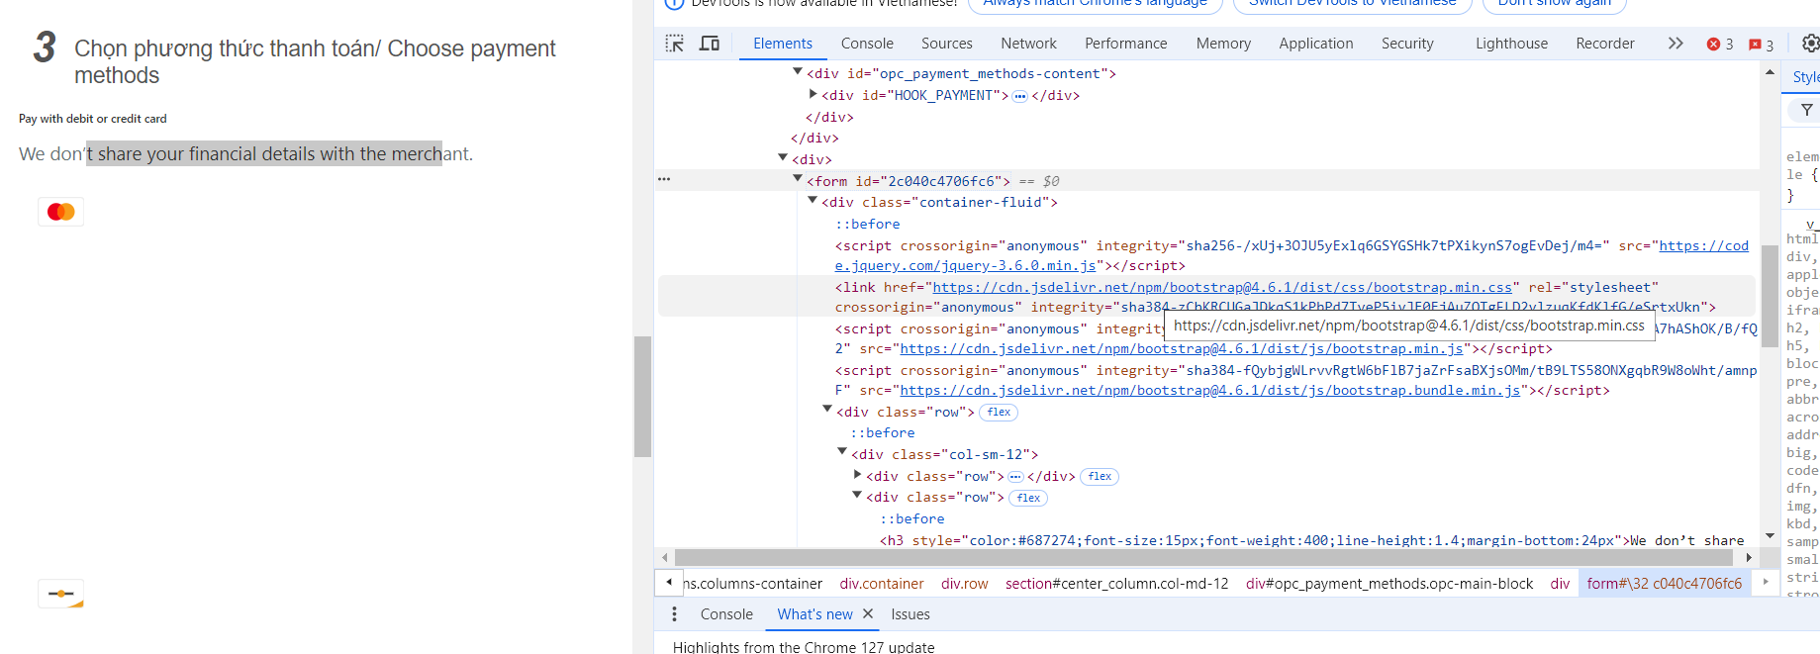This screenshot has width=1820, height=654.
Task: Open the three-dot actions beside the form node
Action: 664,180
